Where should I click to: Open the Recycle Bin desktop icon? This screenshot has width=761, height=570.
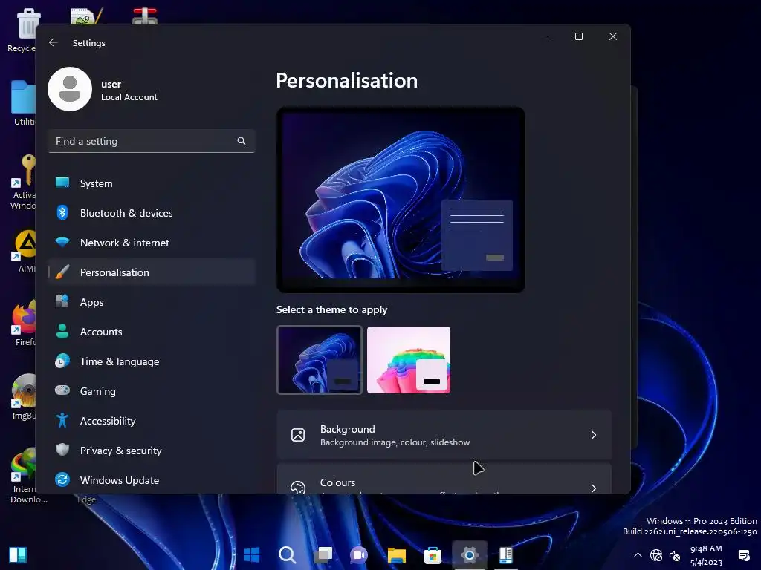(x=22, y=30)
